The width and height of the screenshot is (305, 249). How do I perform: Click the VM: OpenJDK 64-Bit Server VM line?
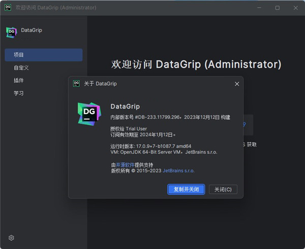tap(164, 152)
